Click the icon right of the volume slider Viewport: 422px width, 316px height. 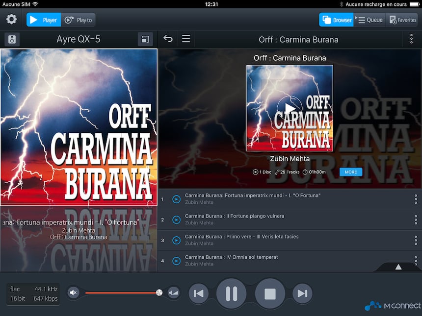(x=174, y=292)
